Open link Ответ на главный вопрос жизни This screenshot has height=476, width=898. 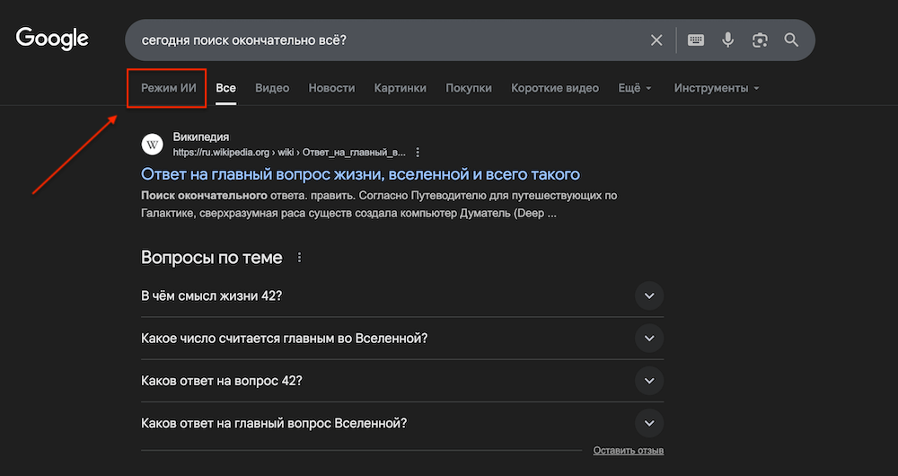point(360,174)
